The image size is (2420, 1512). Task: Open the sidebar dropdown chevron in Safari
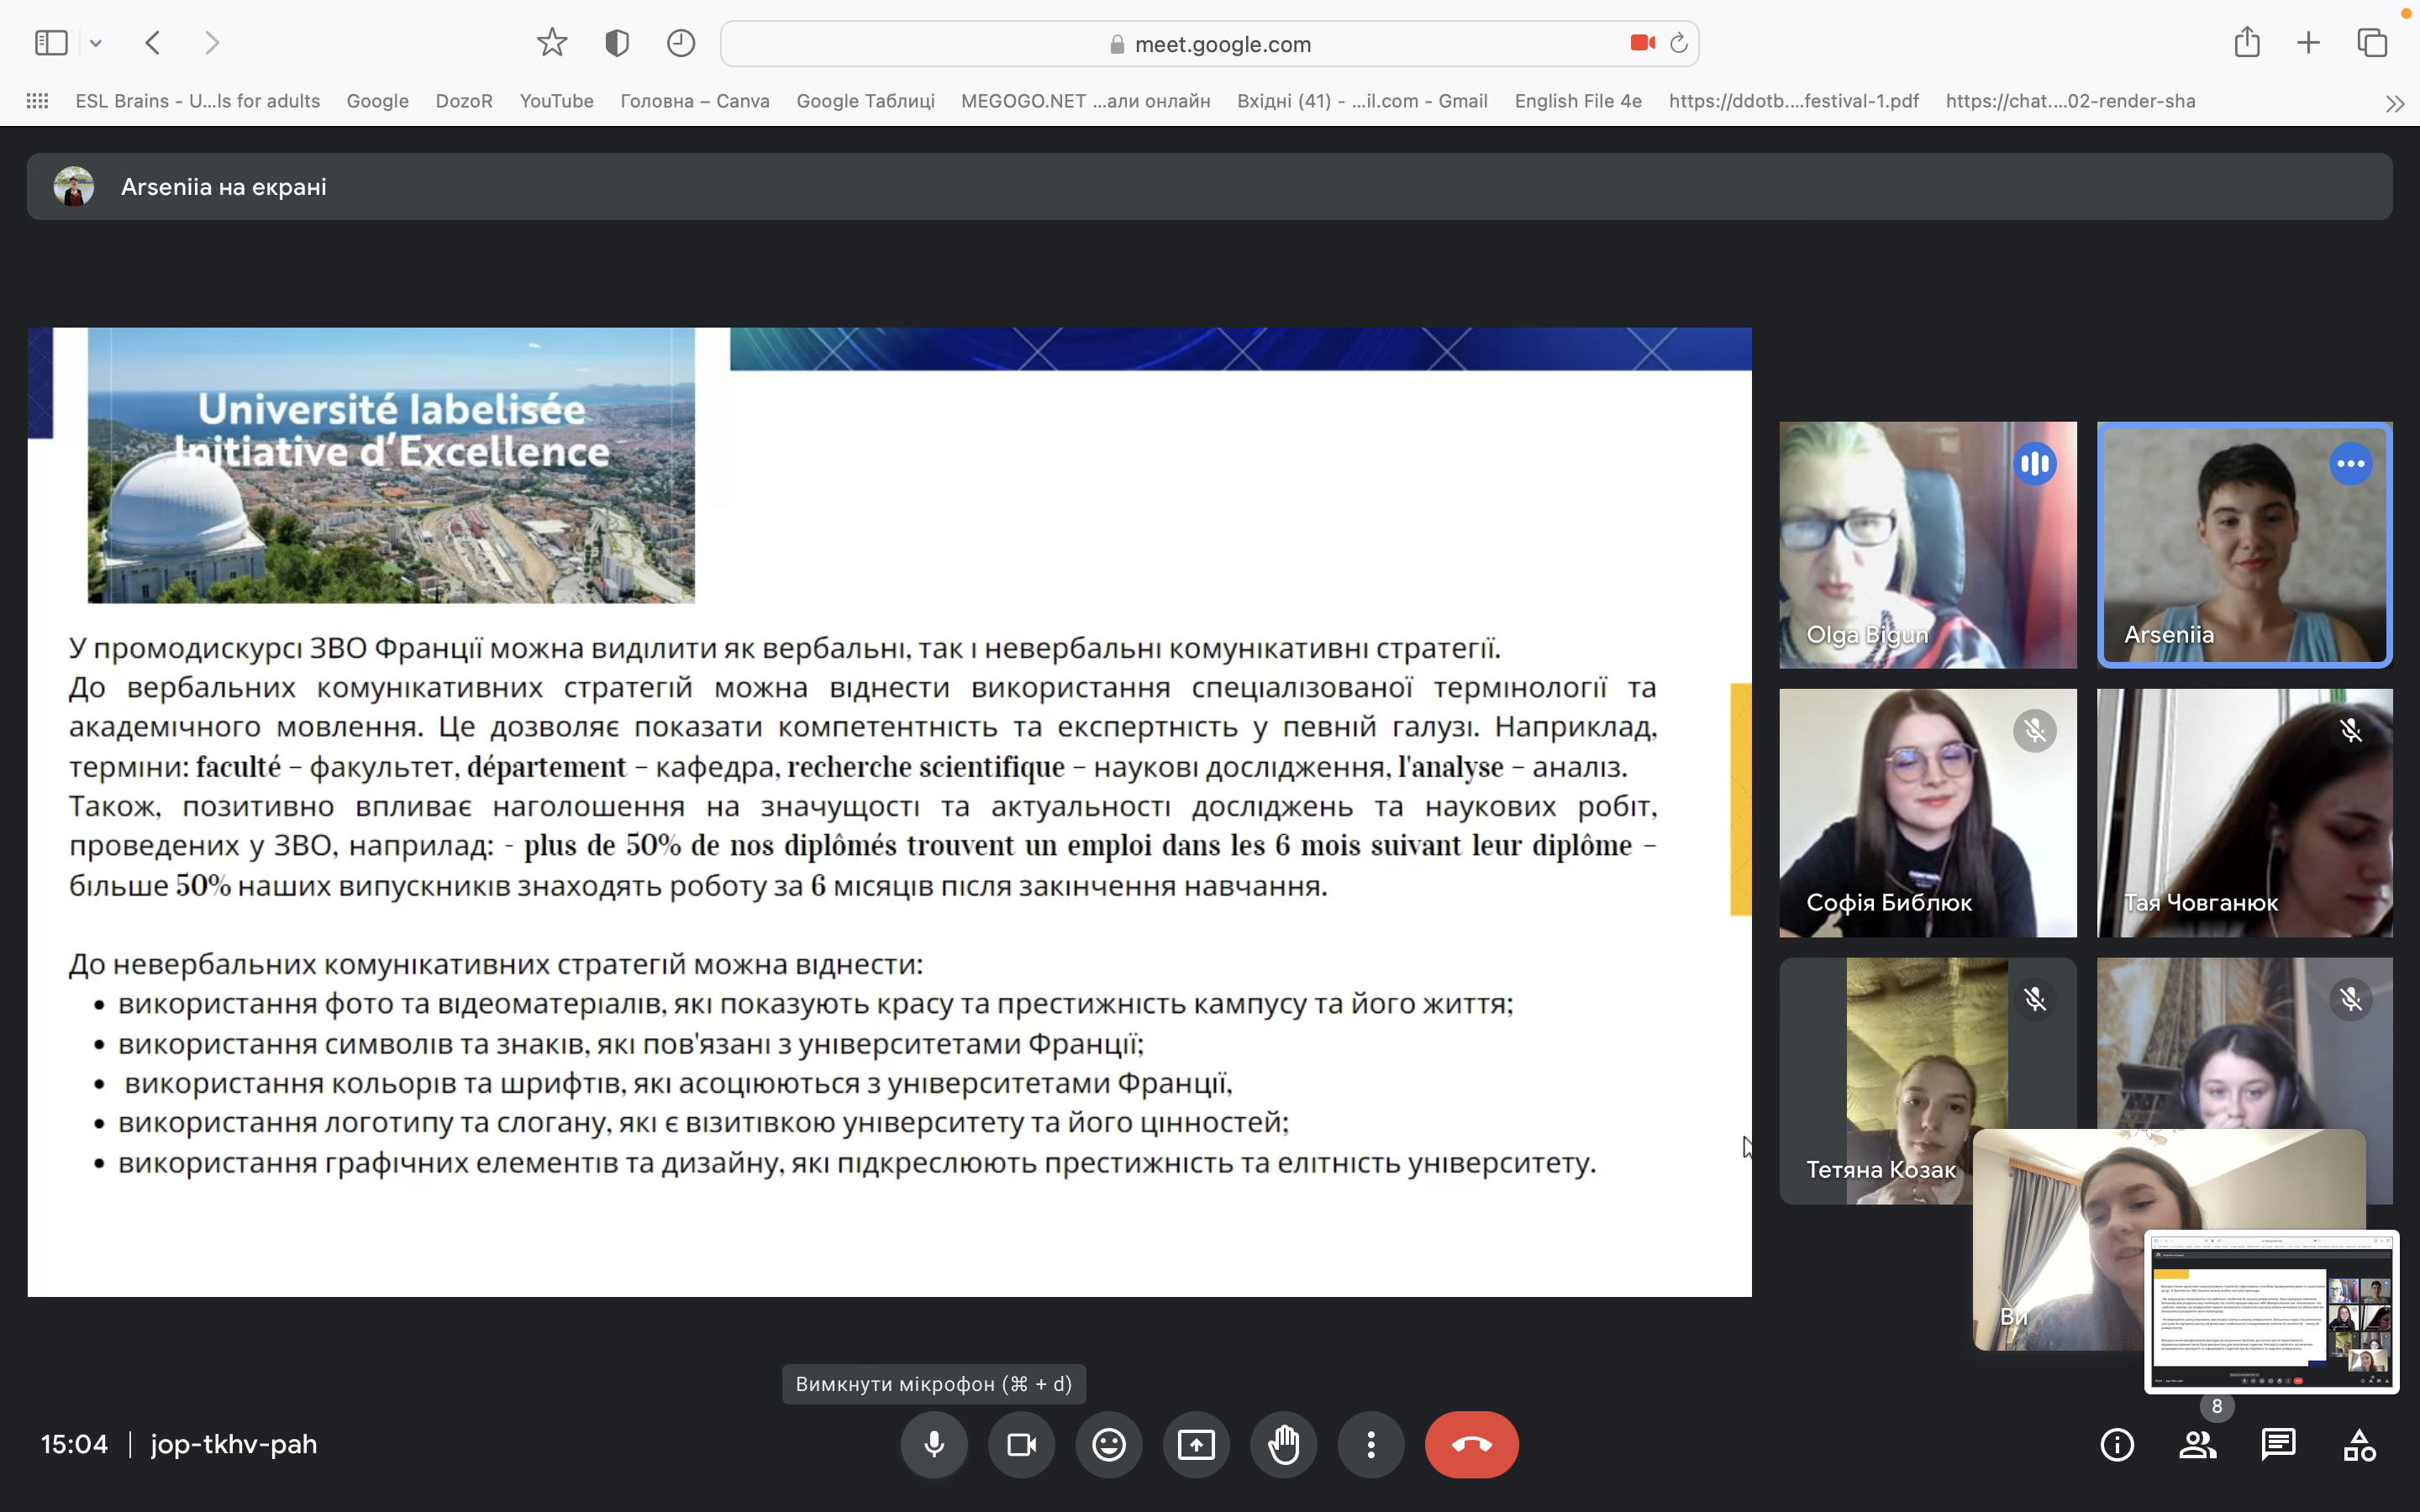(x=96, y=42)
